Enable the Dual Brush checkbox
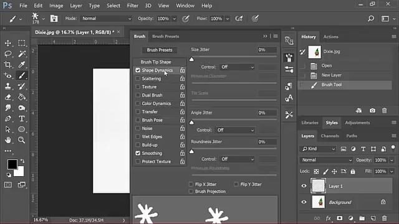399x224 pixels. tap(138, 95)
